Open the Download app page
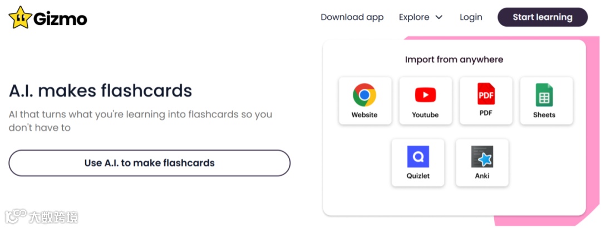 pos(352,17)
